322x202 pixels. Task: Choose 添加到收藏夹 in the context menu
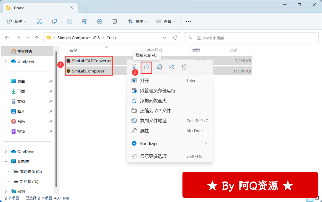[x=170, y=101]
